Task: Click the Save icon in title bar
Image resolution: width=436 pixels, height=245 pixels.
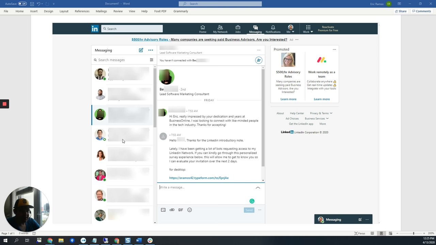Action: coord(32,4)
